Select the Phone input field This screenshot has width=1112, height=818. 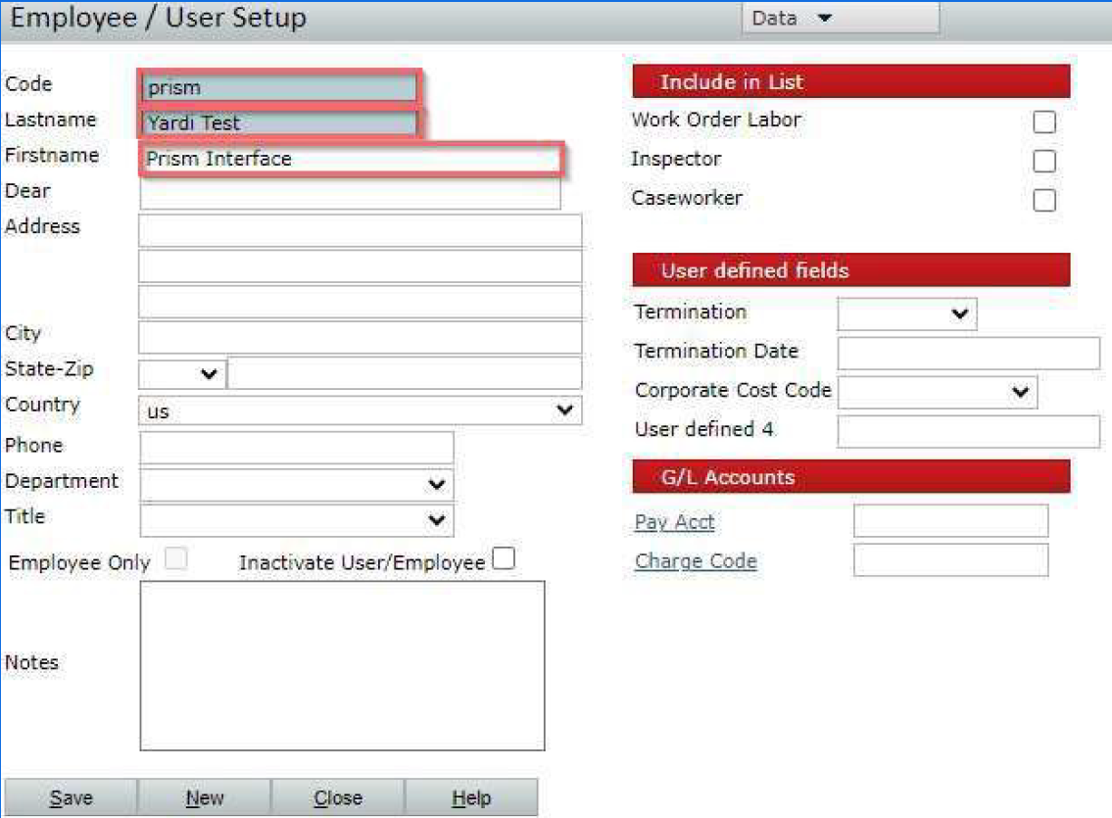(297, 447)
